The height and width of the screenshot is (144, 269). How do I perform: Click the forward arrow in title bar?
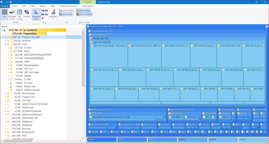point(11,2)
